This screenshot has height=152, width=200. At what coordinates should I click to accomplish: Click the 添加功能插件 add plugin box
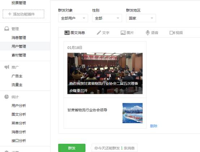pos(23,14)
